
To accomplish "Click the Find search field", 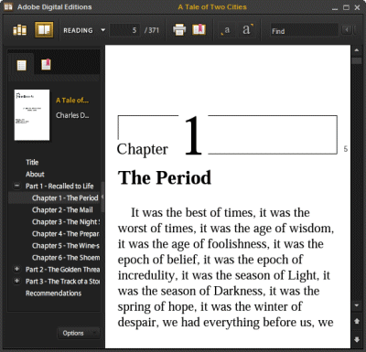I will click(304, 30).
